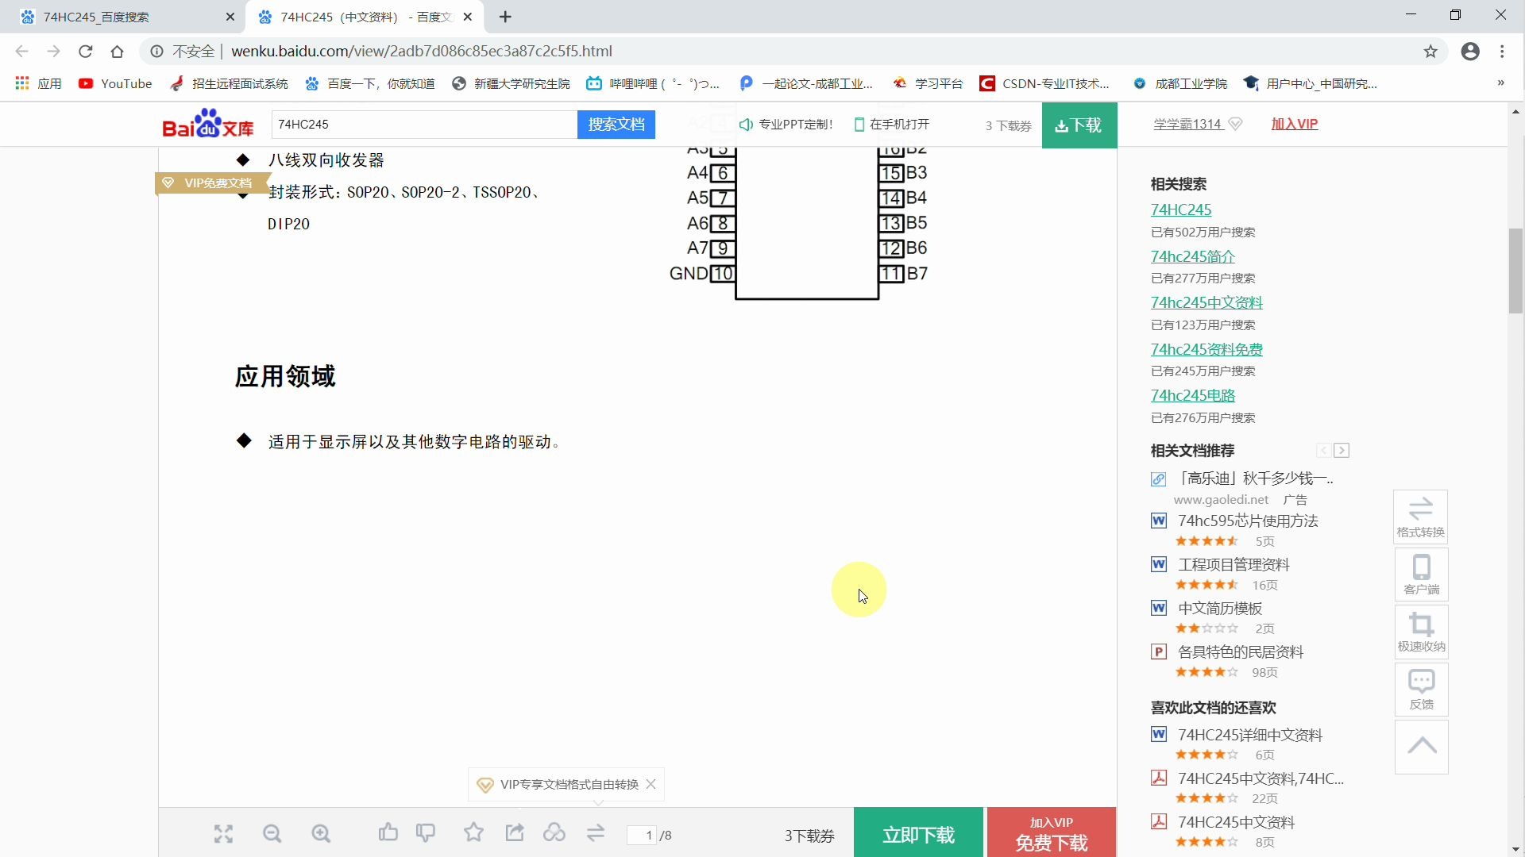This screenshot has height=857, width=1525.
Task: Open the 客户端 side button
Action: coord(1421,575)
